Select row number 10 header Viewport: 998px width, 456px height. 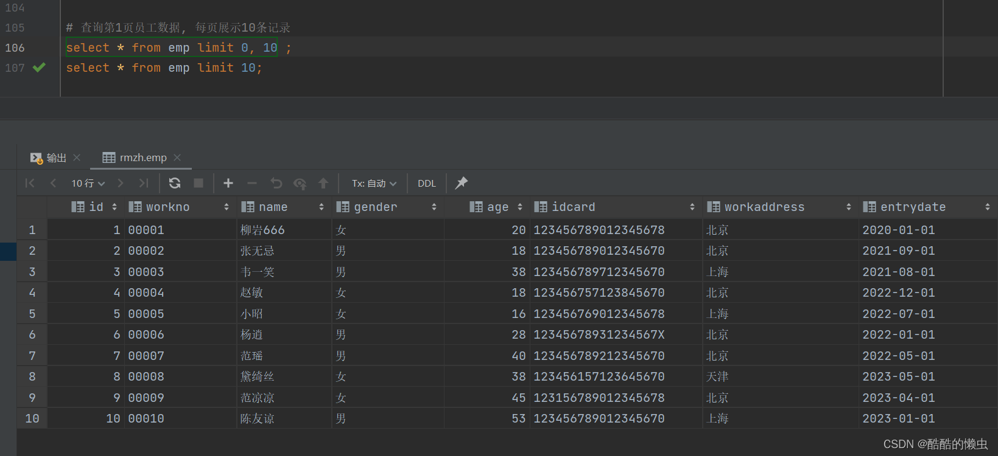pyautogui.click(x=32, y=418)
